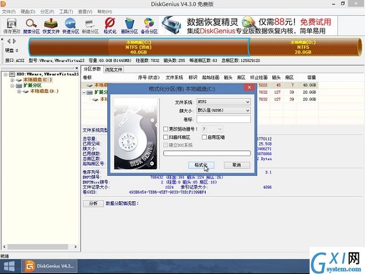Close the left disk tree panel

pyautogui.click(x=77, y=68)
